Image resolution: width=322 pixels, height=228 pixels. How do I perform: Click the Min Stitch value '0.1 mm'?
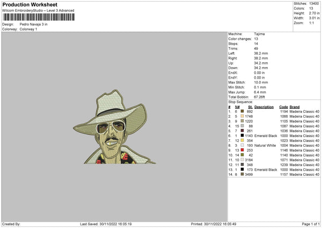[x=260, y=87]
